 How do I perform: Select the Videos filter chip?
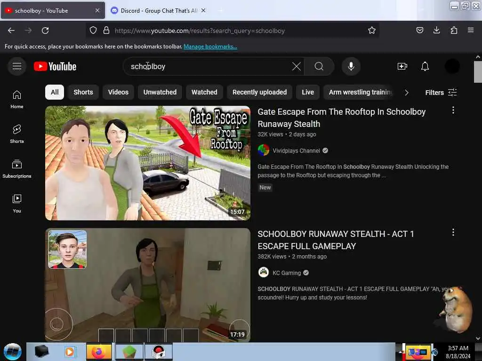pos(118,92)
